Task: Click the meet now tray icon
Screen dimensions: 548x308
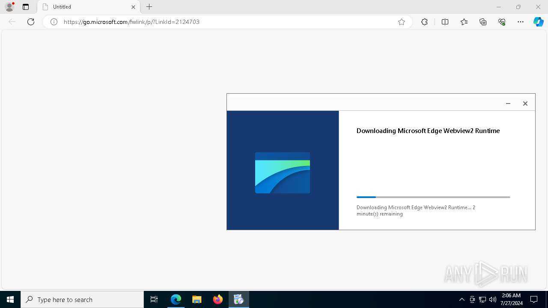Action: click(x=472, y=299)
